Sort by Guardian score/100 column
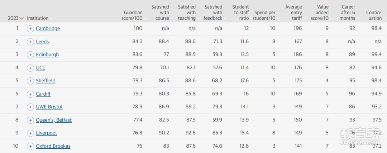This screenshot has width=387, height=153. (x=134, y=15)
